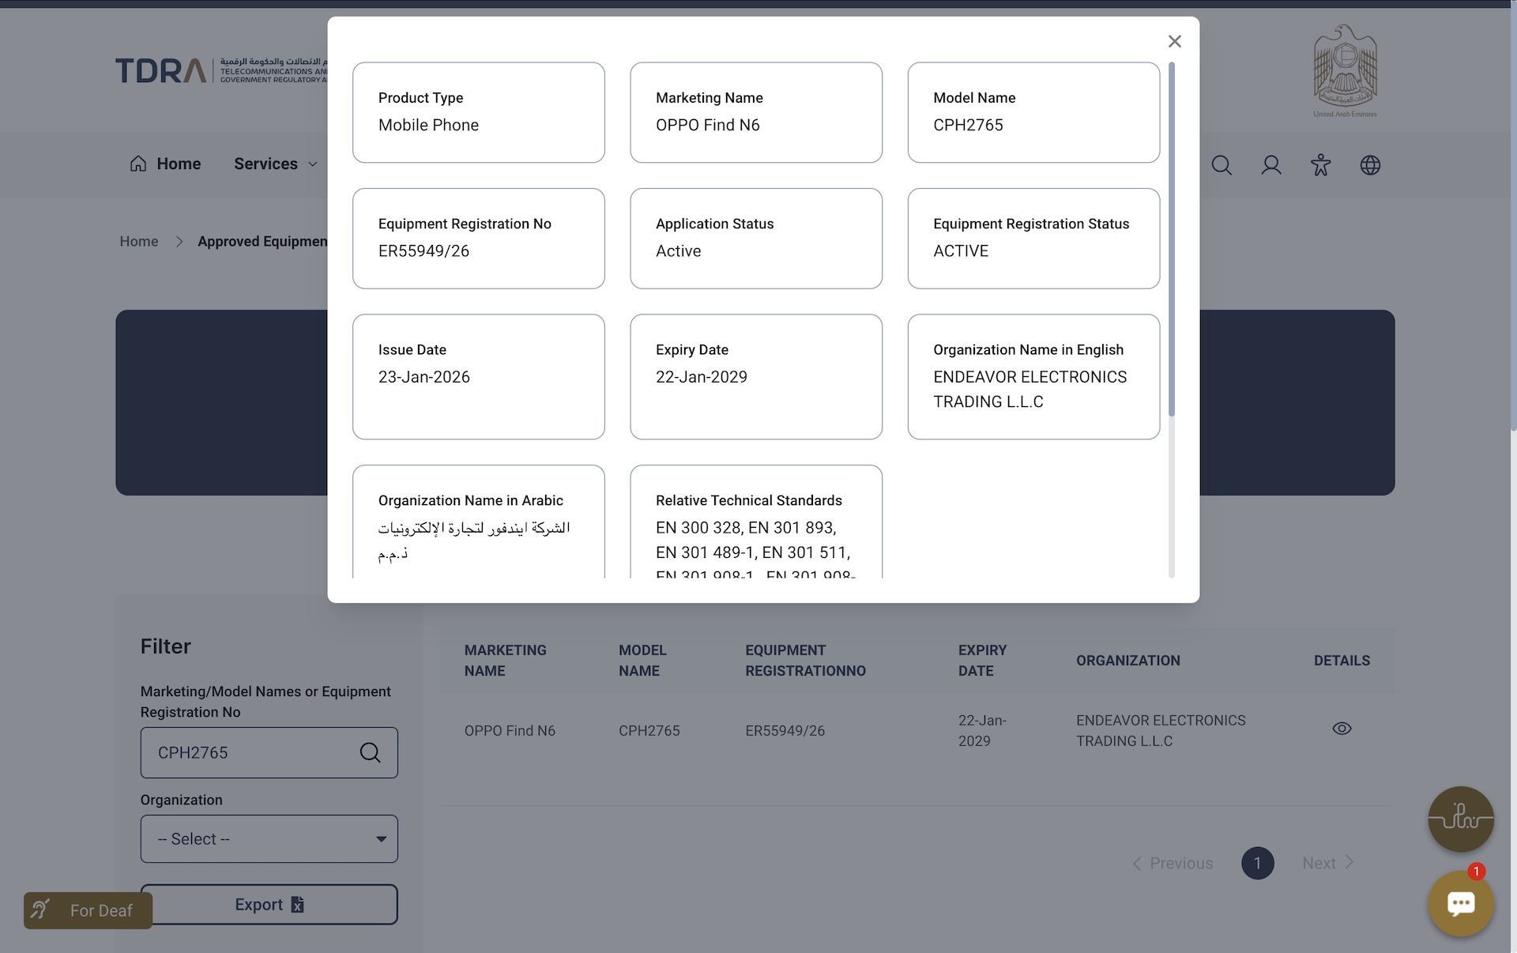Go to Previous results page
Screen dimensions: 1517x953
[1173, 863]
